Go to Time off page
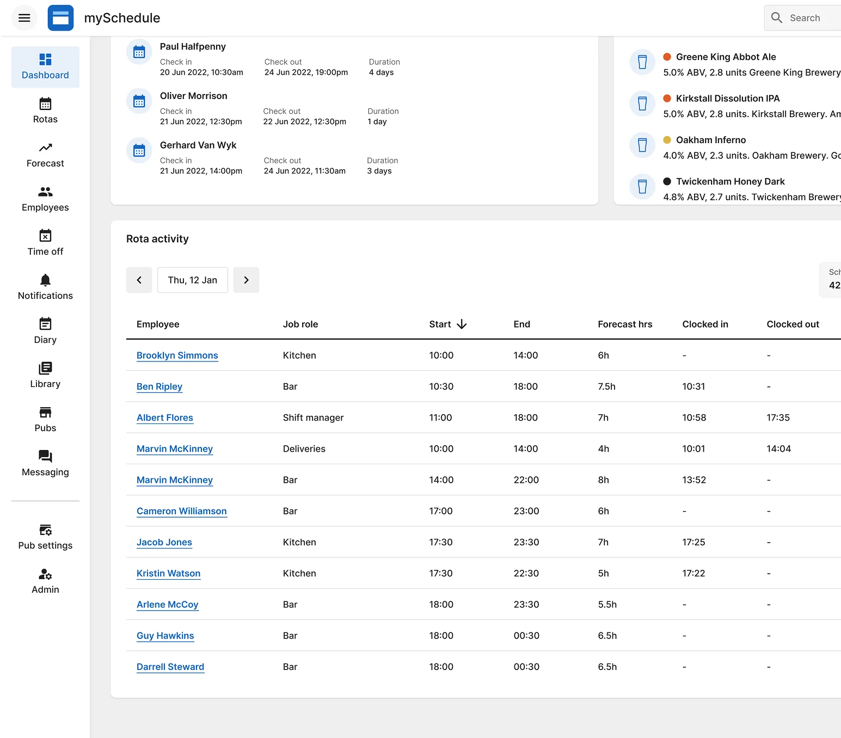 45,243
